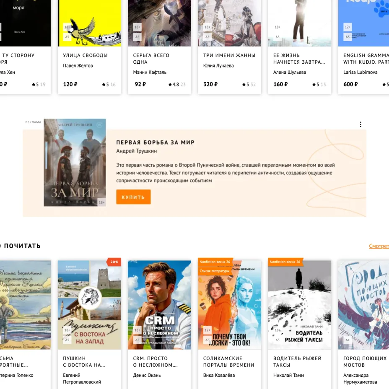Open title ENGLISH GRAMMAR WITH KUDJO
The image size is (389, 389).
point(366,59)
